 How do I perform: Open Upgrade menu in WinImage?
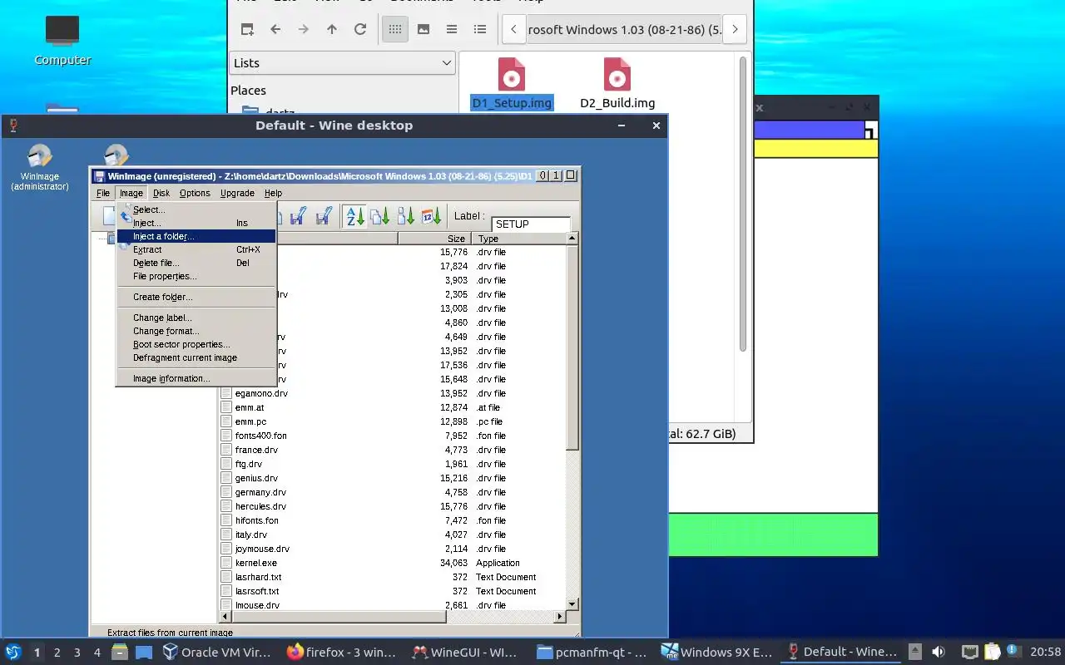[237, 193]
